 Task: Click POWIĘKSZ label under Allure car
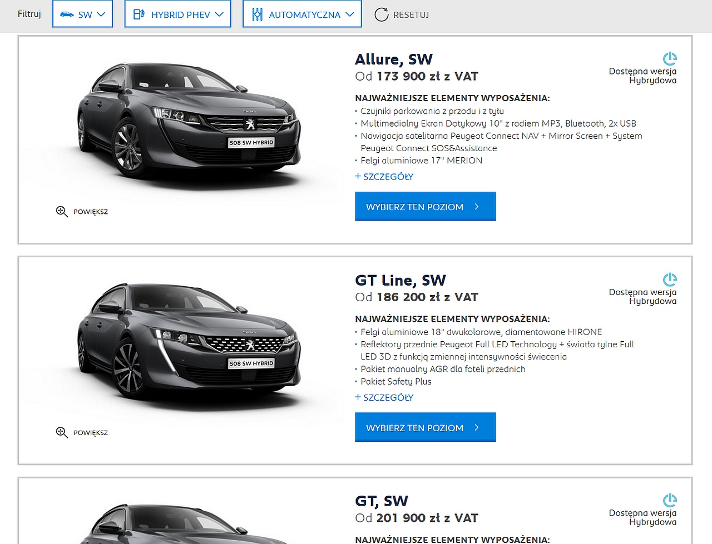[x=91, y=212]
